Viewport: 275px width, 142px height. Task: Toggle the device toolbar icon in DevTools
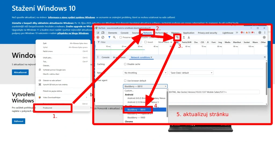[x=103, y=33]
